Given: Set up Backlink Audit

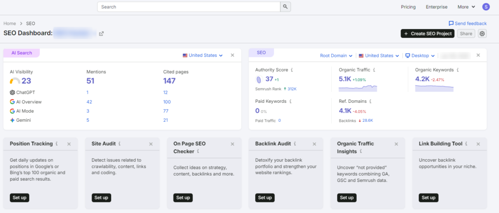Looking at the screenshot, I should 265,198.
